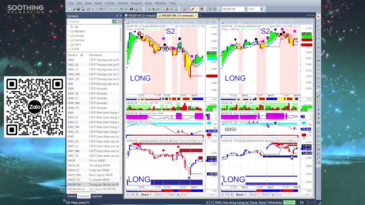Select Sheet 2 in 5-minute chart

click(159, 194)
